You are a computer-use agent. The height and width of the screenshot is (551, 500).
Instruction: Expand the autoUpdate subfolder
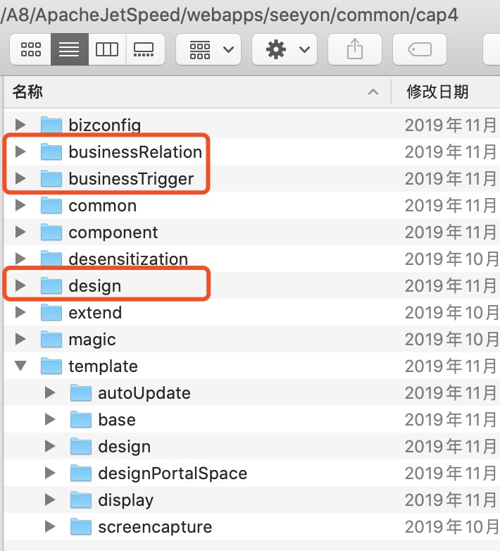tap(50, 393)
